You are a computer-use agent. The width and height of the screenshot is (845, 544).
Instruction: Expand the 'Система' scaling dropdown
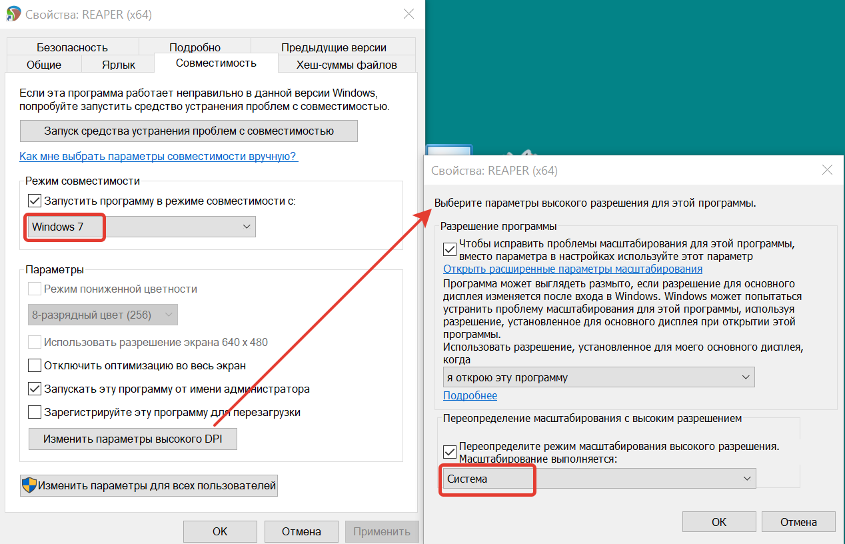point(599,479)
